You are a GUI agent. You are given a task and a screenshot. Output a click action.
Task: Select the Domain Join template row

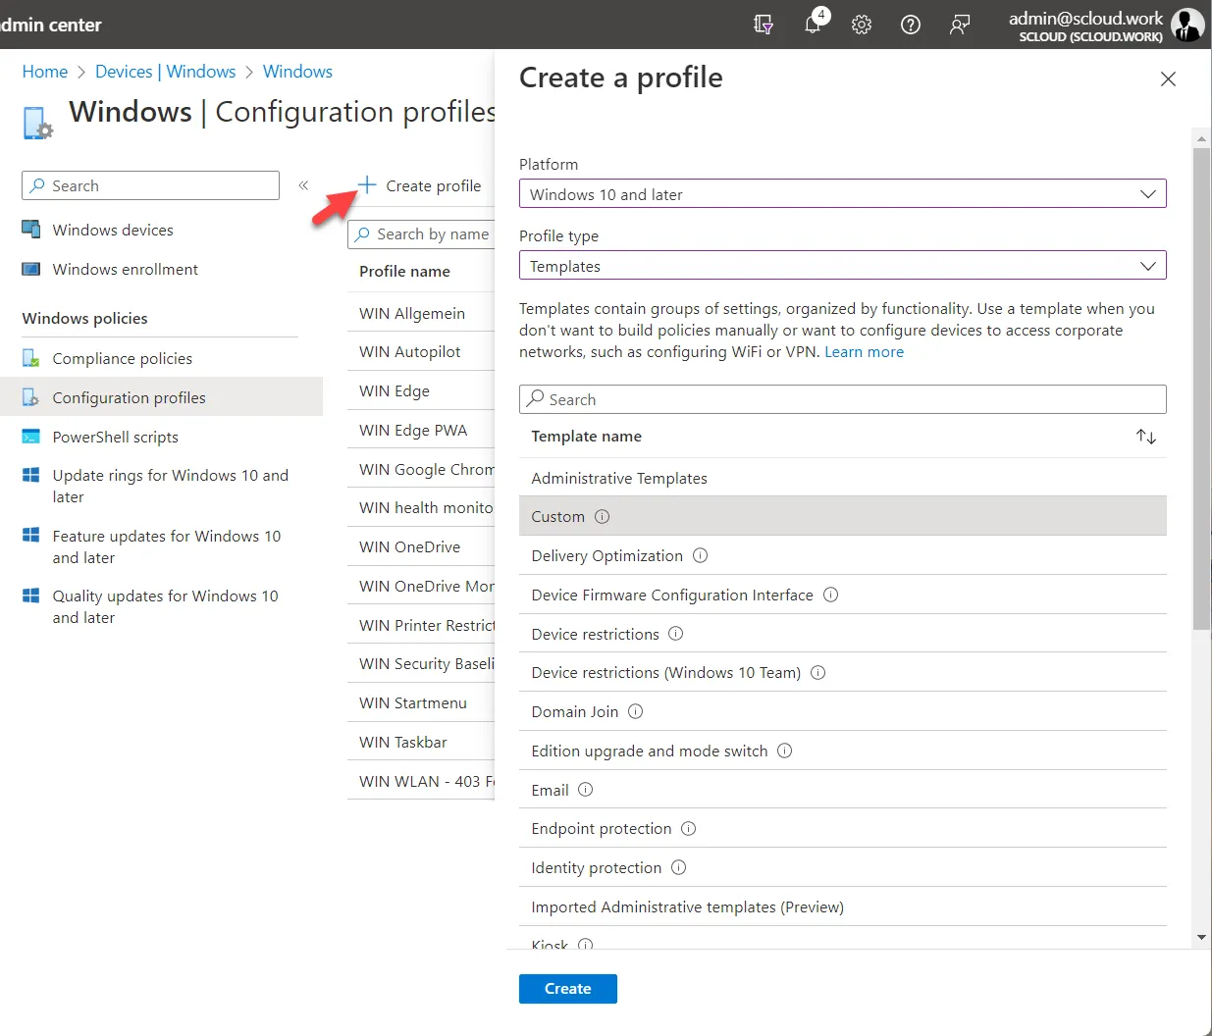click(842, 711)
